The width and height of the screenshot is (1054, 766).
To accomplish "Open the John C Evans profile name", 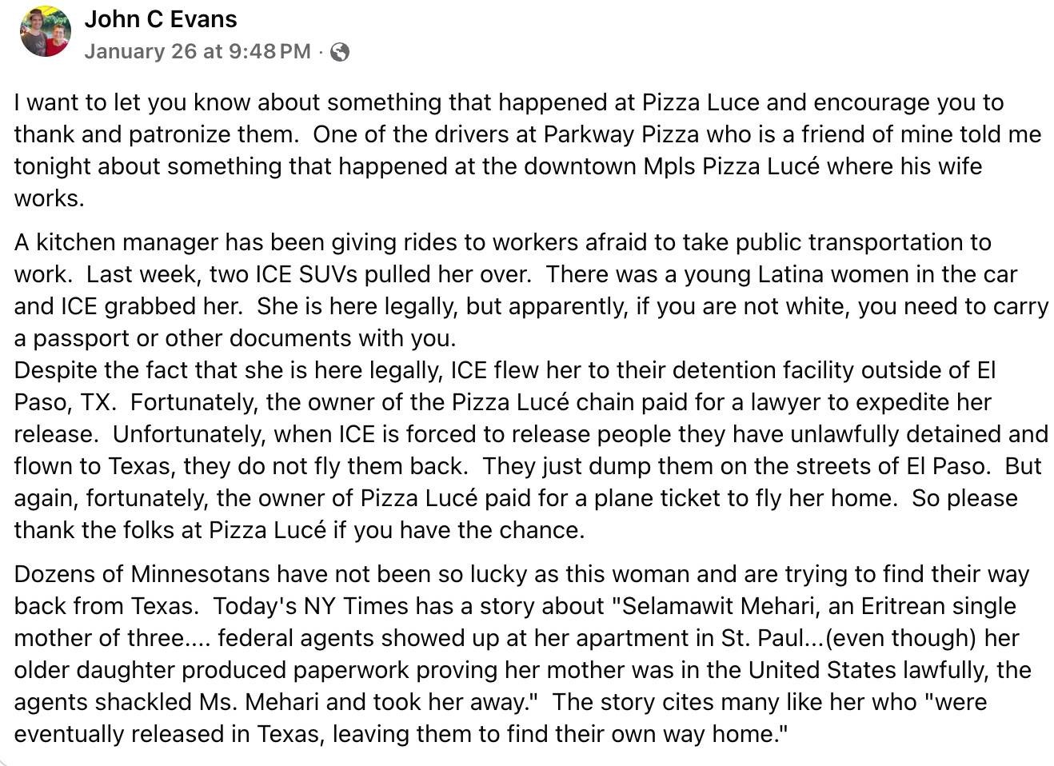I will click(x=161, y=19).
